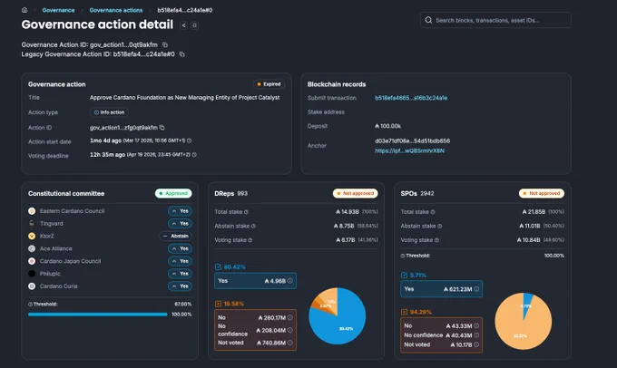Show info for Voting deadline time

click(194, 154)
